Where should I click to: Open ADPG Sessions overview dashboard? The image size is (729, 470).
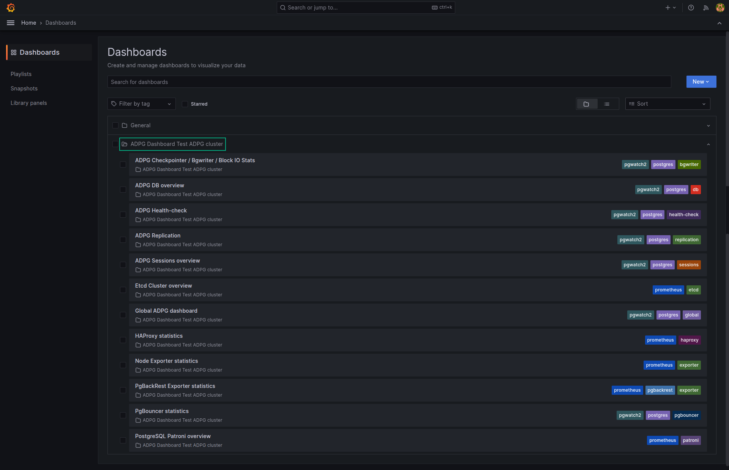pyautogui.click(x=167, y=261)
